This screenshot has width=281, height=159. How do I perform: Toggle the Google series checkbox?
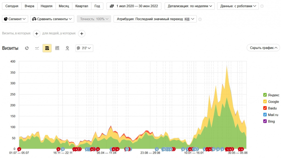coord(265,102)
